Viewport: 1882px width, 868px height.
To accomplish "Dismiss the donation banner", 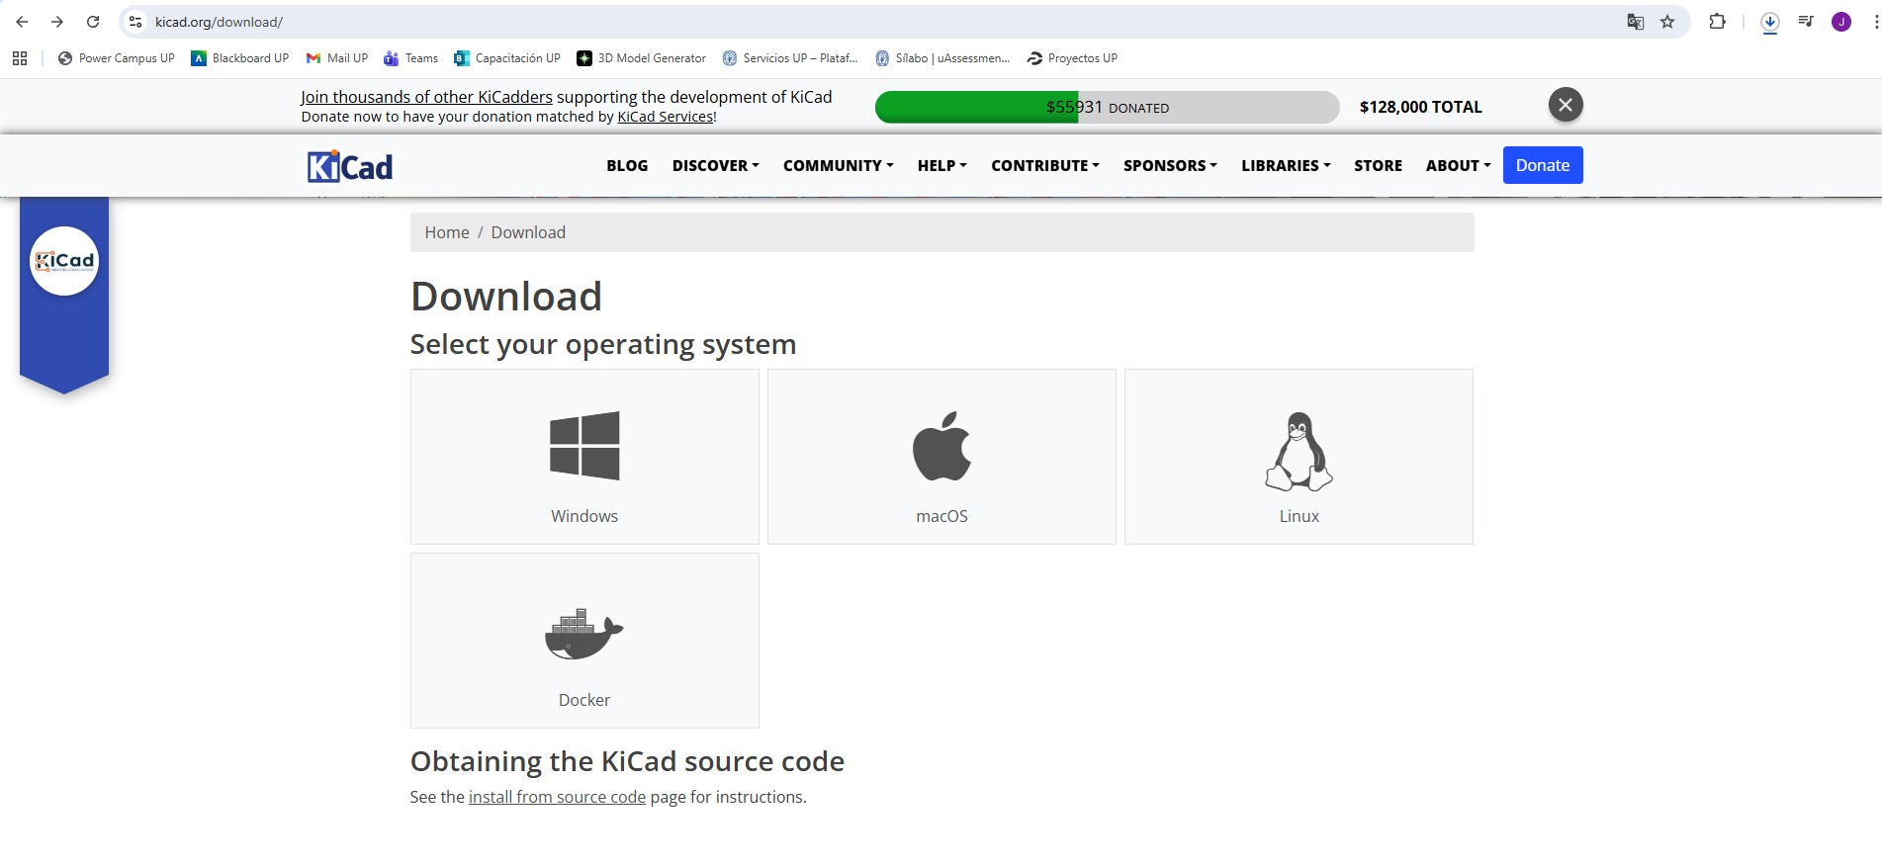I will coord(1566,105).
